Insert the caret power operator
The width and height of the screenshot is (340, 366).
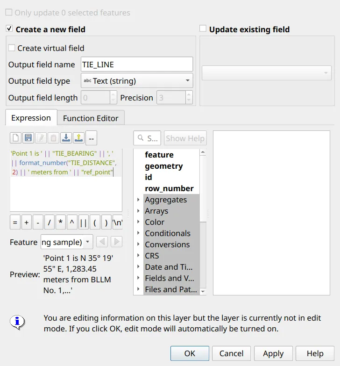[72, 222]
